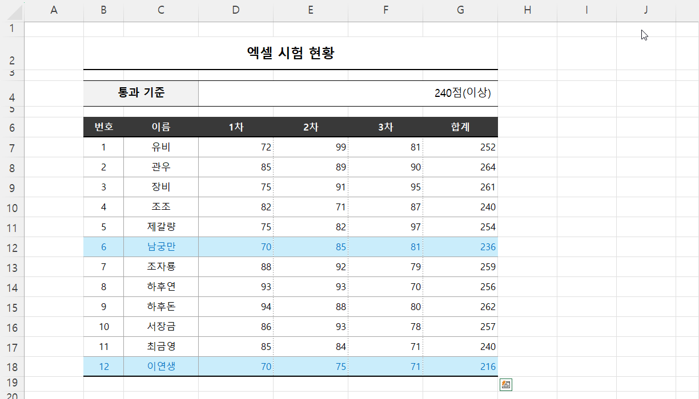The image size is (699, 399).
Task: Click the total 254 for 제갈량
Action: pyautogui.click(x=460, y=227)
